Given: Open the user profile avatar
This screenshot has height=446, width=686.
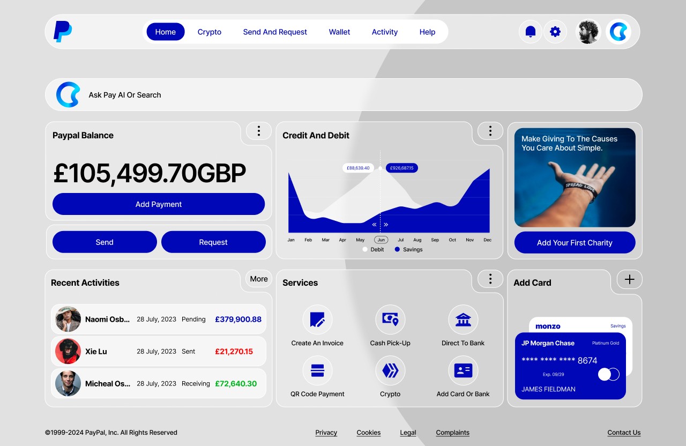Looking at the screenshot, I should click(588, 32).
